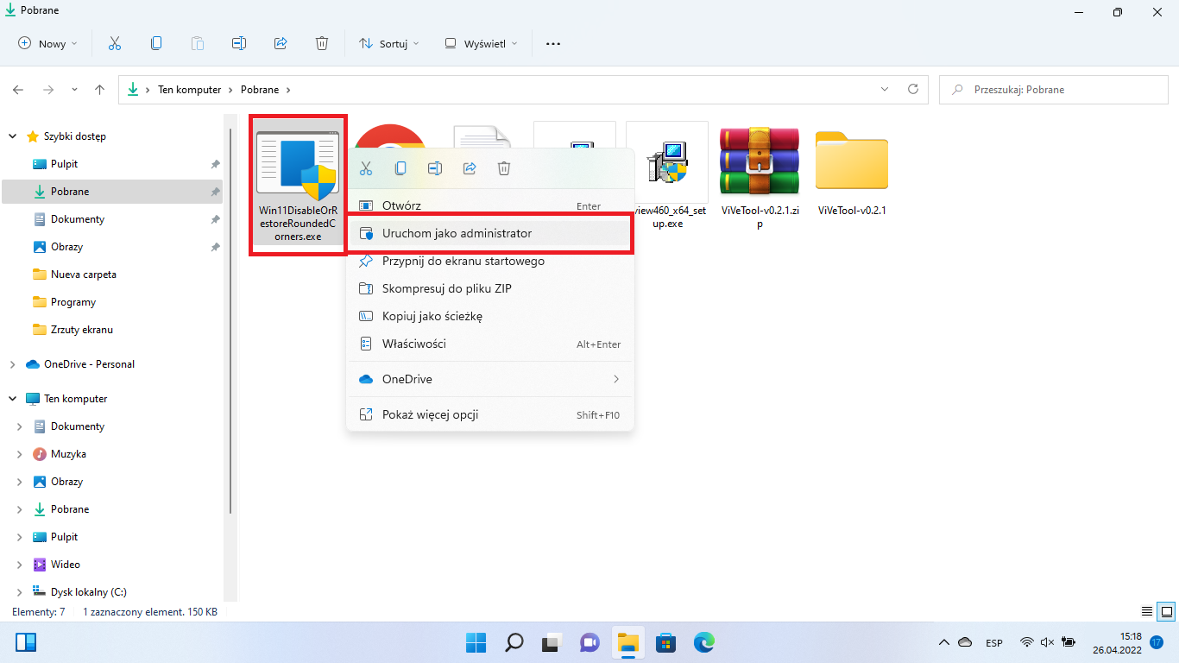Image resolution: width=1179 pixels, height=663 pixels.
Task: Open the Windows Start menu
Action: (476, 642)
